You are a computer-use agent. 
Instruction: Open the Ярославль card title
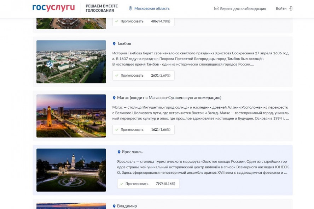(132, 152)
